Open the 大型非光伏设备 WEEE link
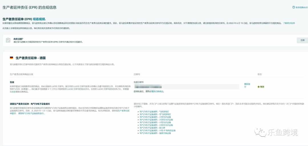 tap(156, 120)
